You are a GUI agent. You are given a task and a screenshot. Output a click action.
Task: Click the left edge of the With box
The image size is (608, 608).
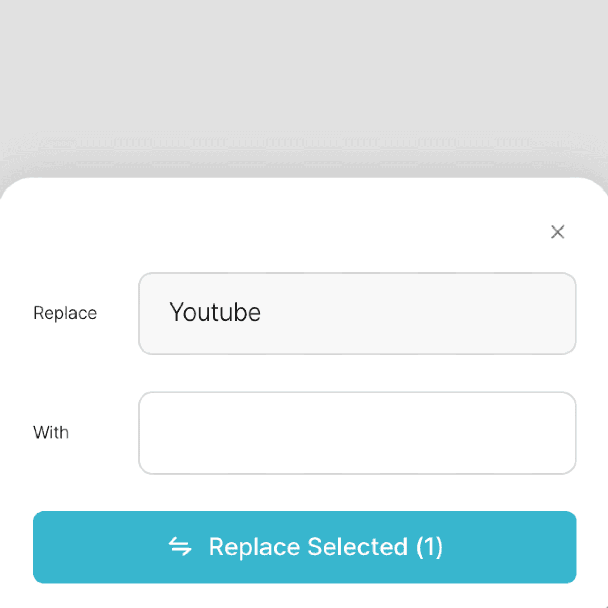(x=148, y=433)
